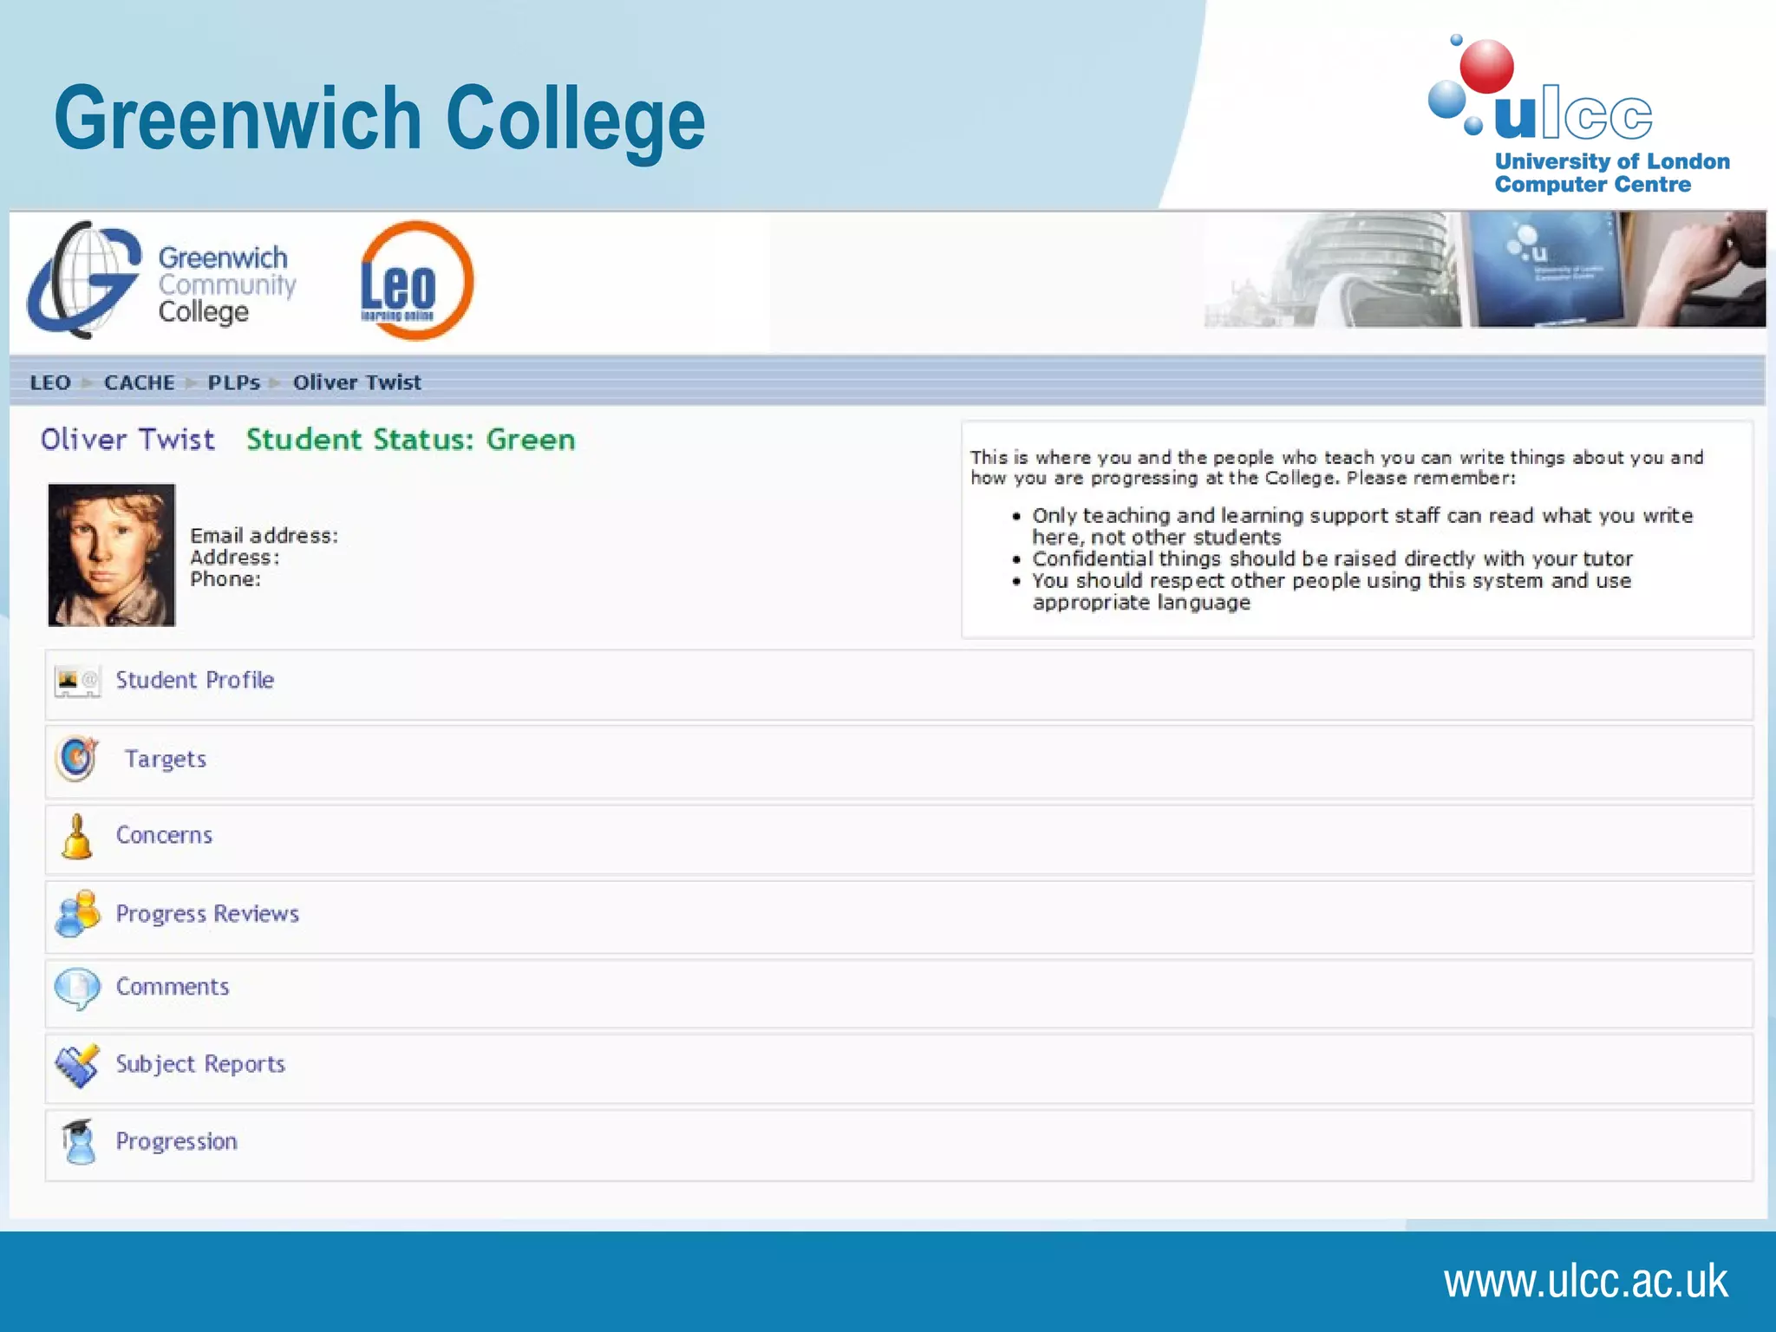
Task: Click the Targets bullseye icon
Action: tap(77, 758)
